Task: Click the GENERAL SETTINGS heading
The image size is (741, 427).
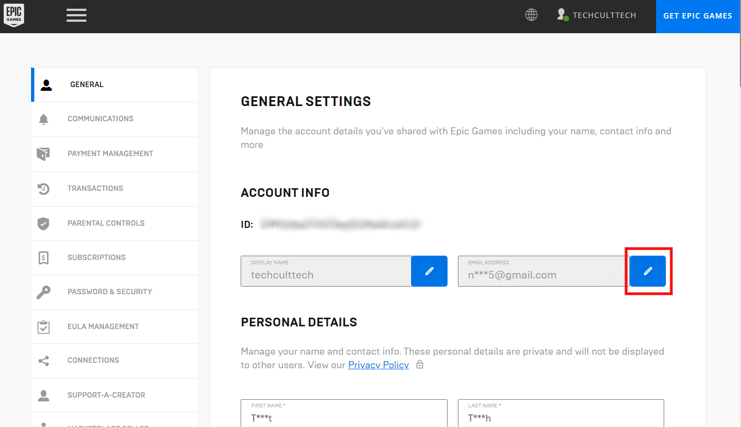Action: click(x=306, y=101)
